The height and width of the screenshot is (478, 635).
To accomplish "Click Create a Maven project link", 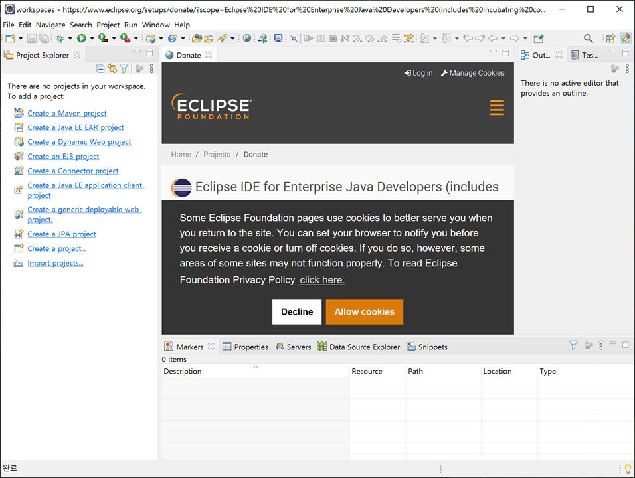I will pos(67,113).
